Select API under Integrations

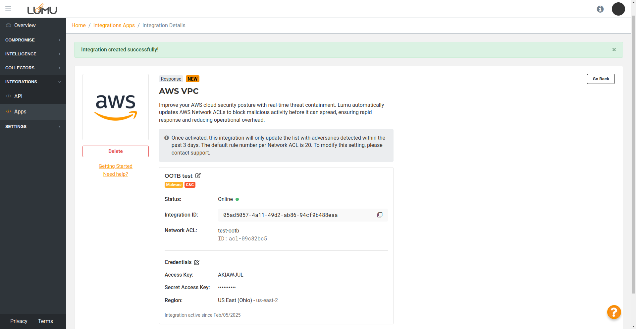pyautogui.click(x=18, y=97)
